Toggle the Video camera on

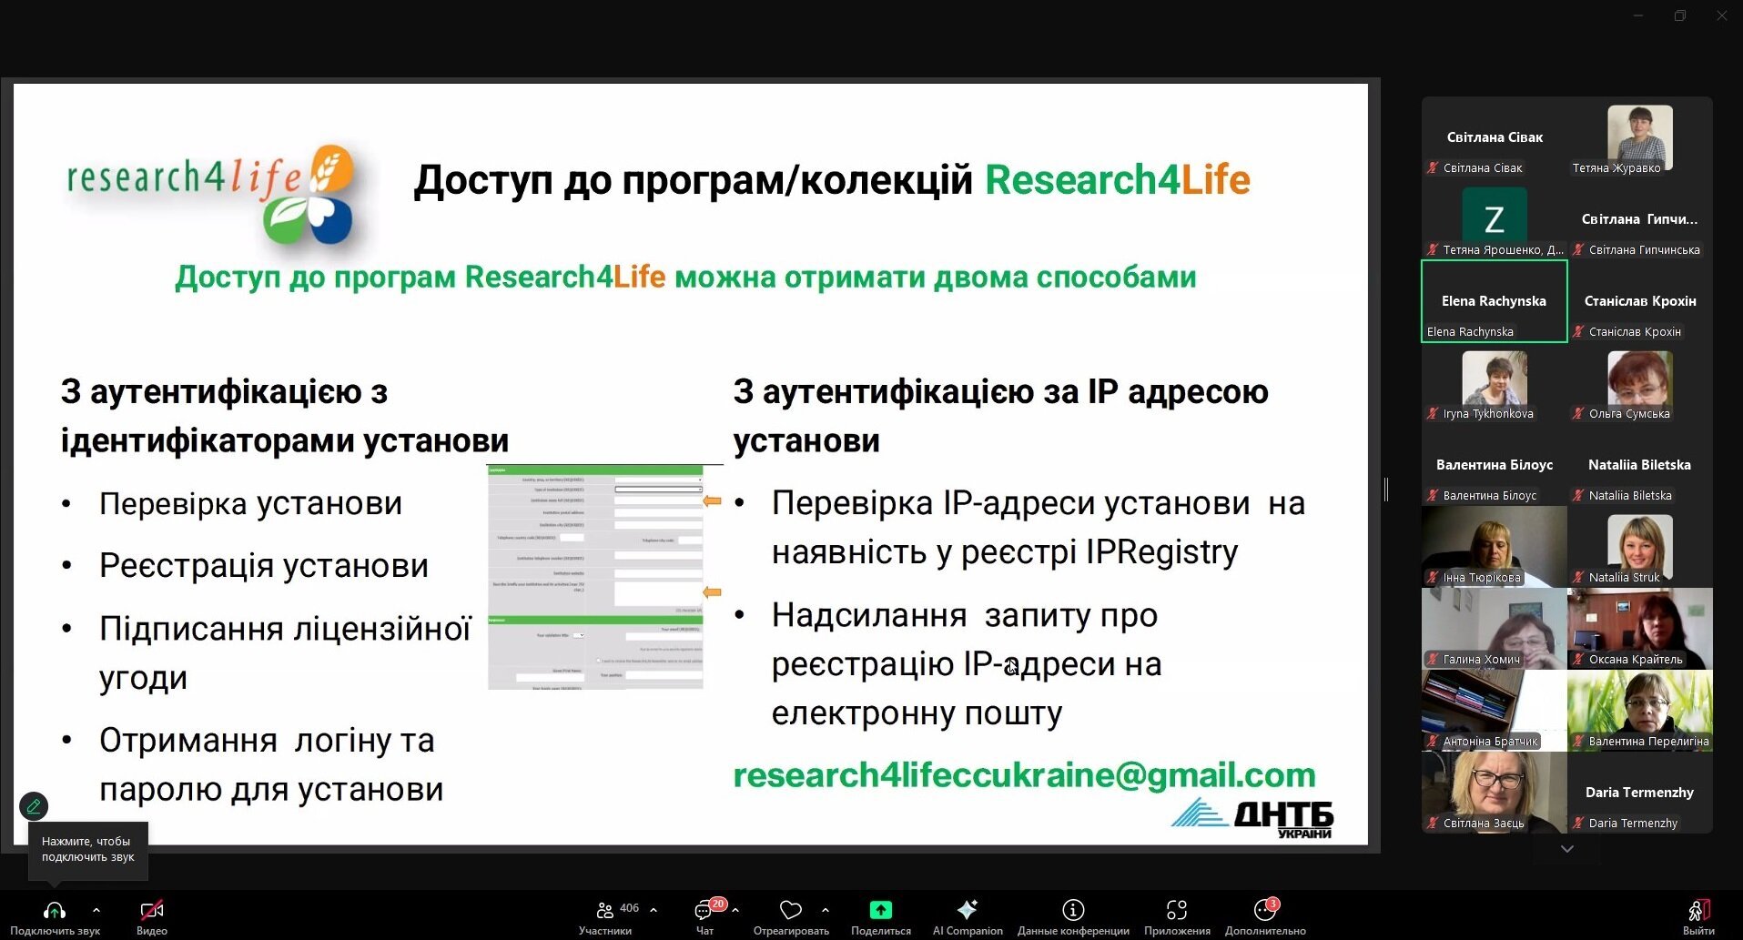[x=151, y=910]
